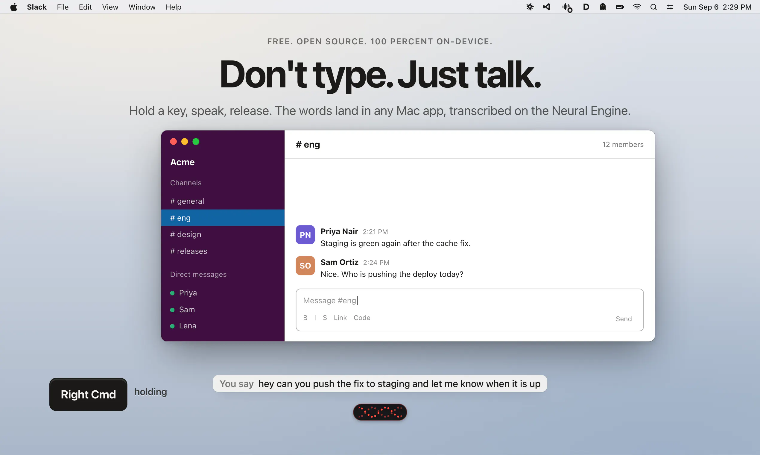The height and width of the screenshot is (455, 760).
Task: Select the # eng channel in sidebar
Action: (x=223, y=218)
